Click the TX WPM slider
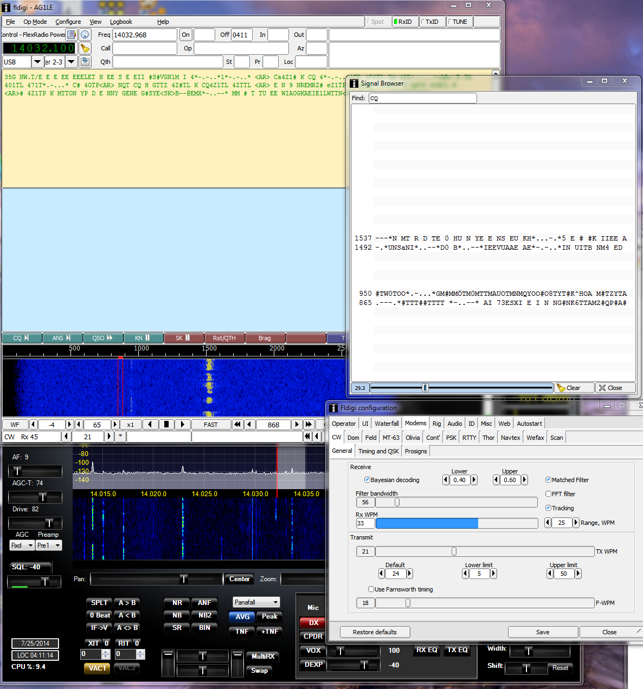 454,551
